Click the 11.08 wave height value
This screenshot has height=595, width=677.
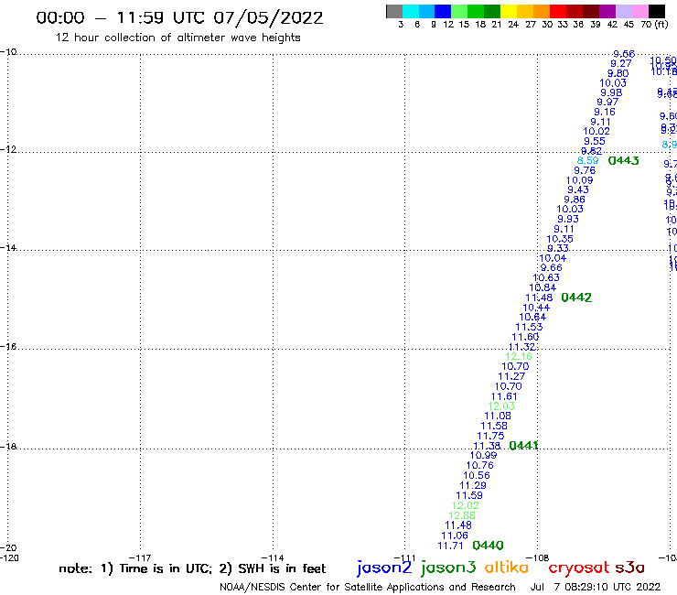coord(498,416)
